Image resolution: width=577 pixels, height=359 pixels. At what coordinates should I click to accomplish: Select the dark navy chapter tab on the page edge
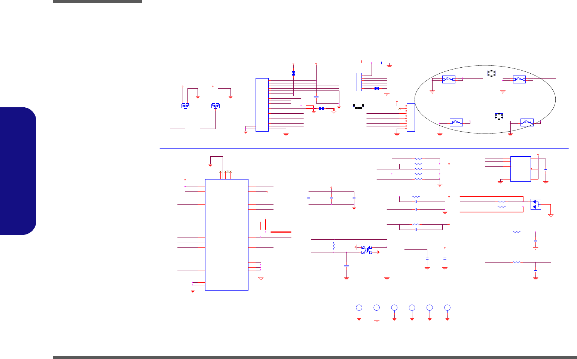coord(18,171)
